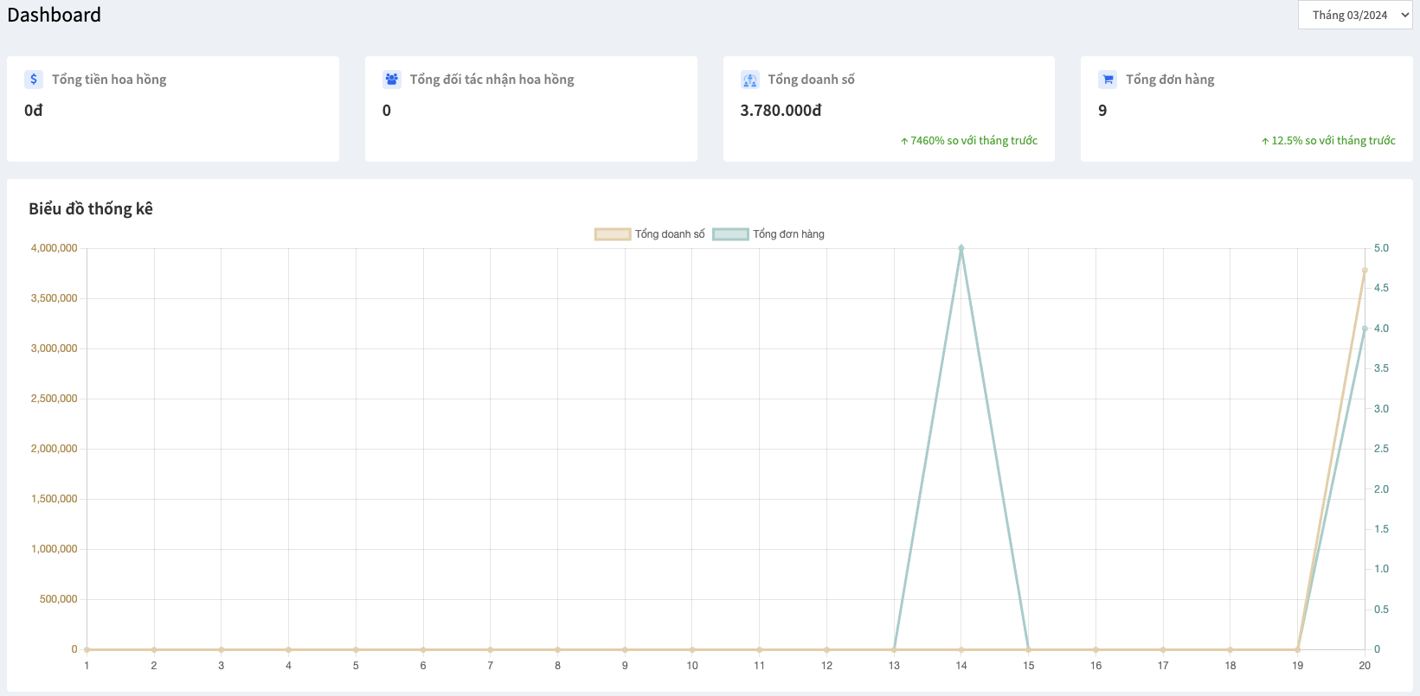1420x696 pixels.
Task: Click the data point on day 13
Action: pos(894,649)
